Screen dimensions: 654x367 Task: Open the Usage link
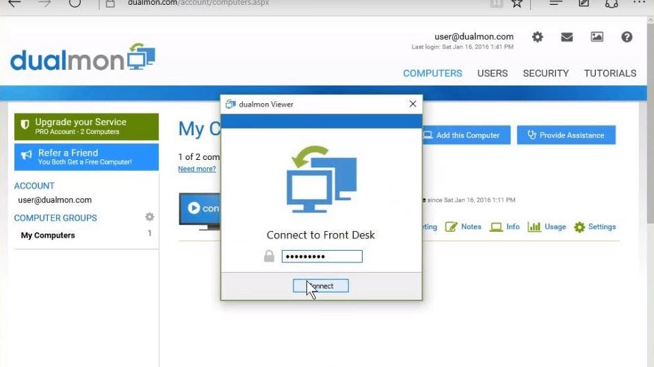pos(555,227)
